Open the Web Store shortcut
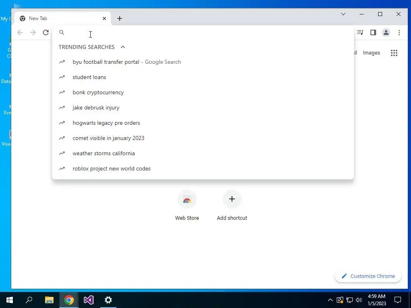Screen dimensions: 411x308 (187, 206)
